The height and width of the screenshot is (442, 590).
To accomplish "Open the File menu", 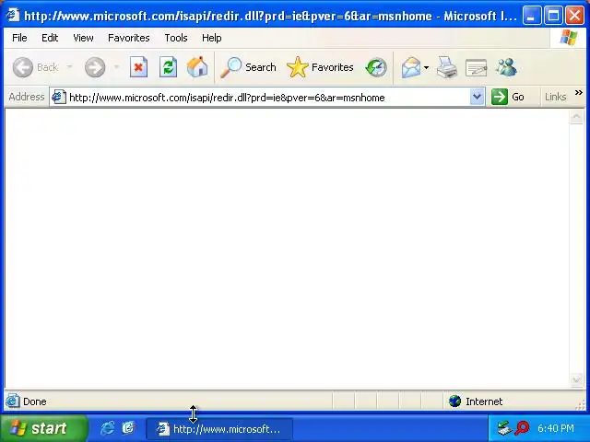I will pyautogui.click(x=19, y=38).
